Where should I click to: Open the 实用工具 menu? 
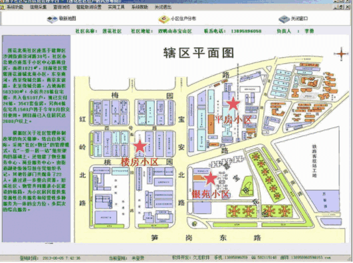tap(116, 7)
